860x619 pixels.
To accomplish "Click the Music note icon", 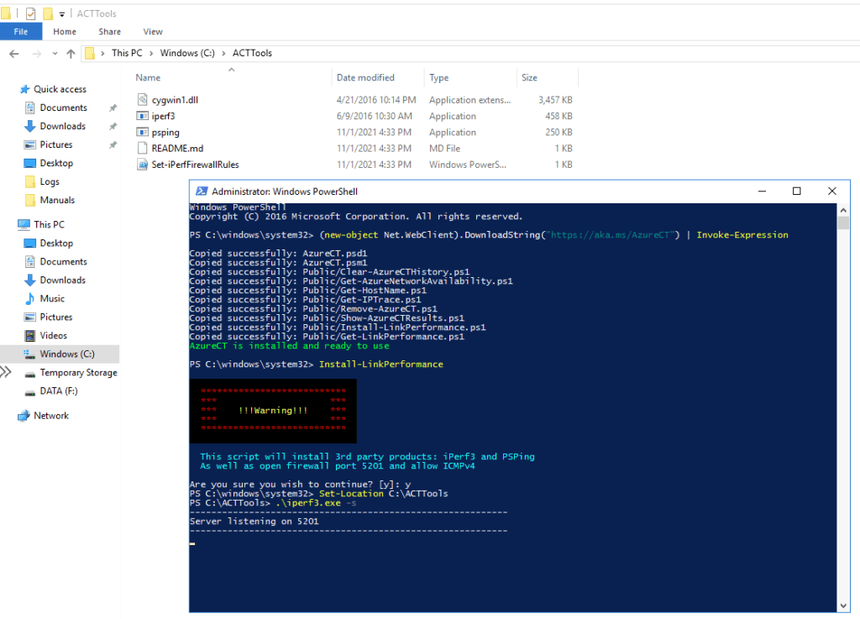I will (x=30, y=298).
